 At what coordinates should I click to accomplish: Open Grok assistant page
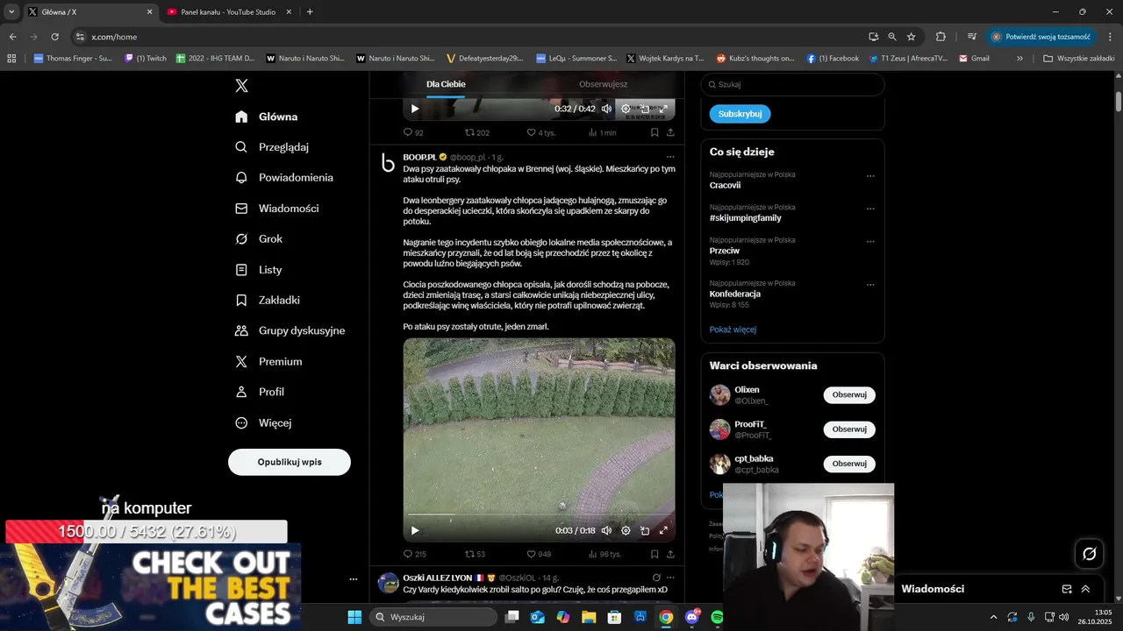[259, 239]
